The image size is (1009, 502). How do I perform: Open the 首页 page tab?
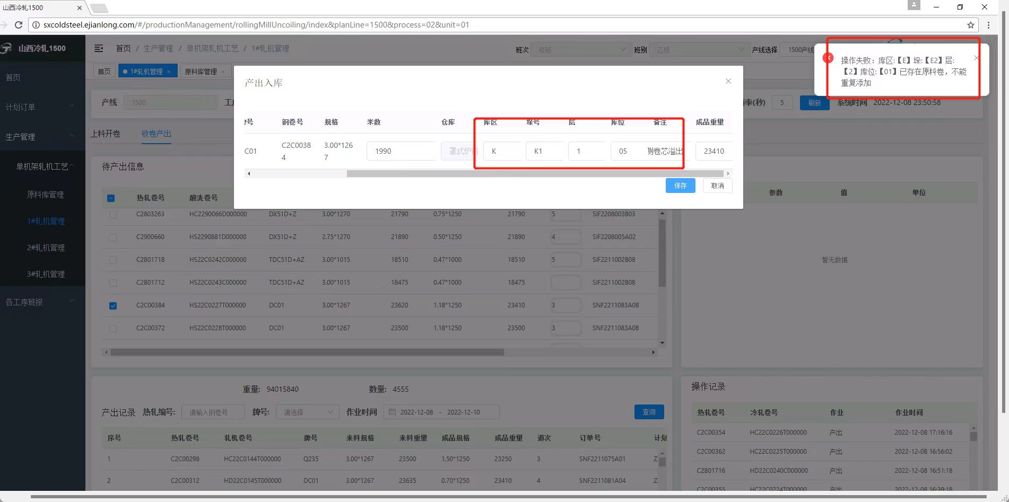coord(105,72)
